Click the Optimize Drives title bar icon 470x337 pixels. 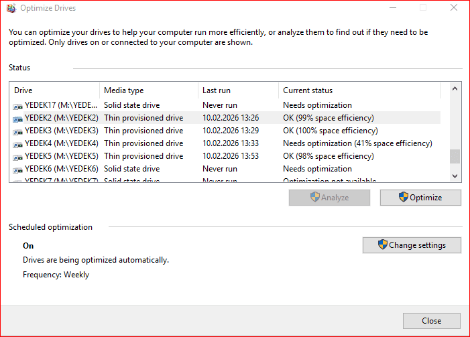tap(11, 8)
